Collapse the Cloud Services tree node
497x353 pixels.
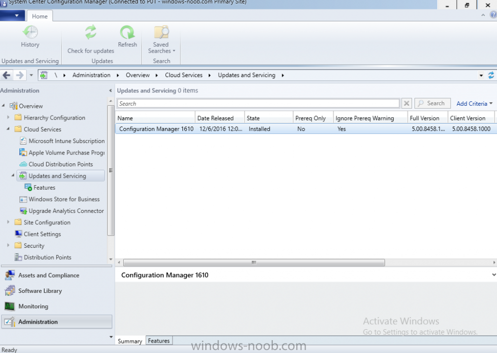[x=8, y=129]
